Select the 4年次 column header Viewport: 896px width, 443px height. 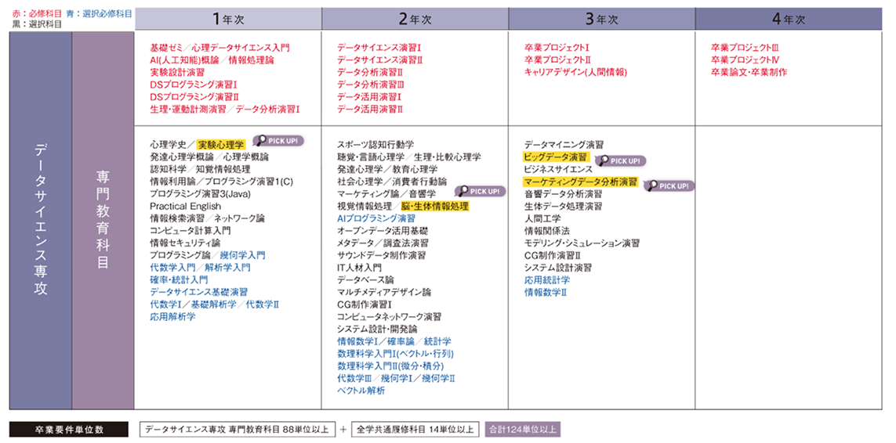coord(789,19)
